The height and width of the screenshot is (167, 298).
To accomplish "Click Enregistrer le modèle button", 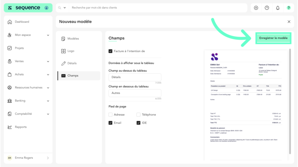I will pyautogui.click(x=273, y=38).
